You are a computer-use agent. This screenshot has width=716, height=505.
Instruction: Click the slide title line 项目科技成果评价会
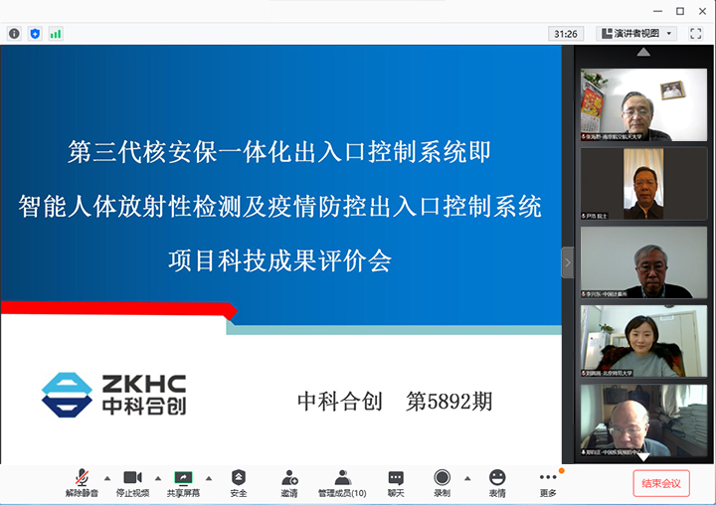click(x=279, y=261)
